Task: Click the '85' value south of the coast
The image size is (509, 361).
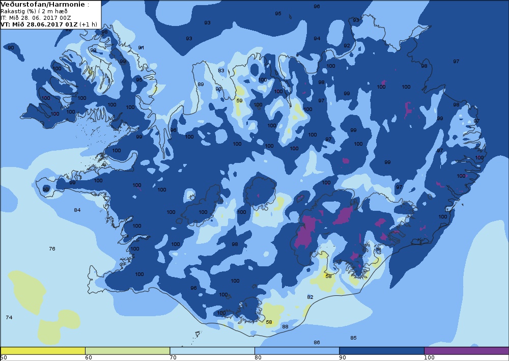Action: click(x=354, y=338)
